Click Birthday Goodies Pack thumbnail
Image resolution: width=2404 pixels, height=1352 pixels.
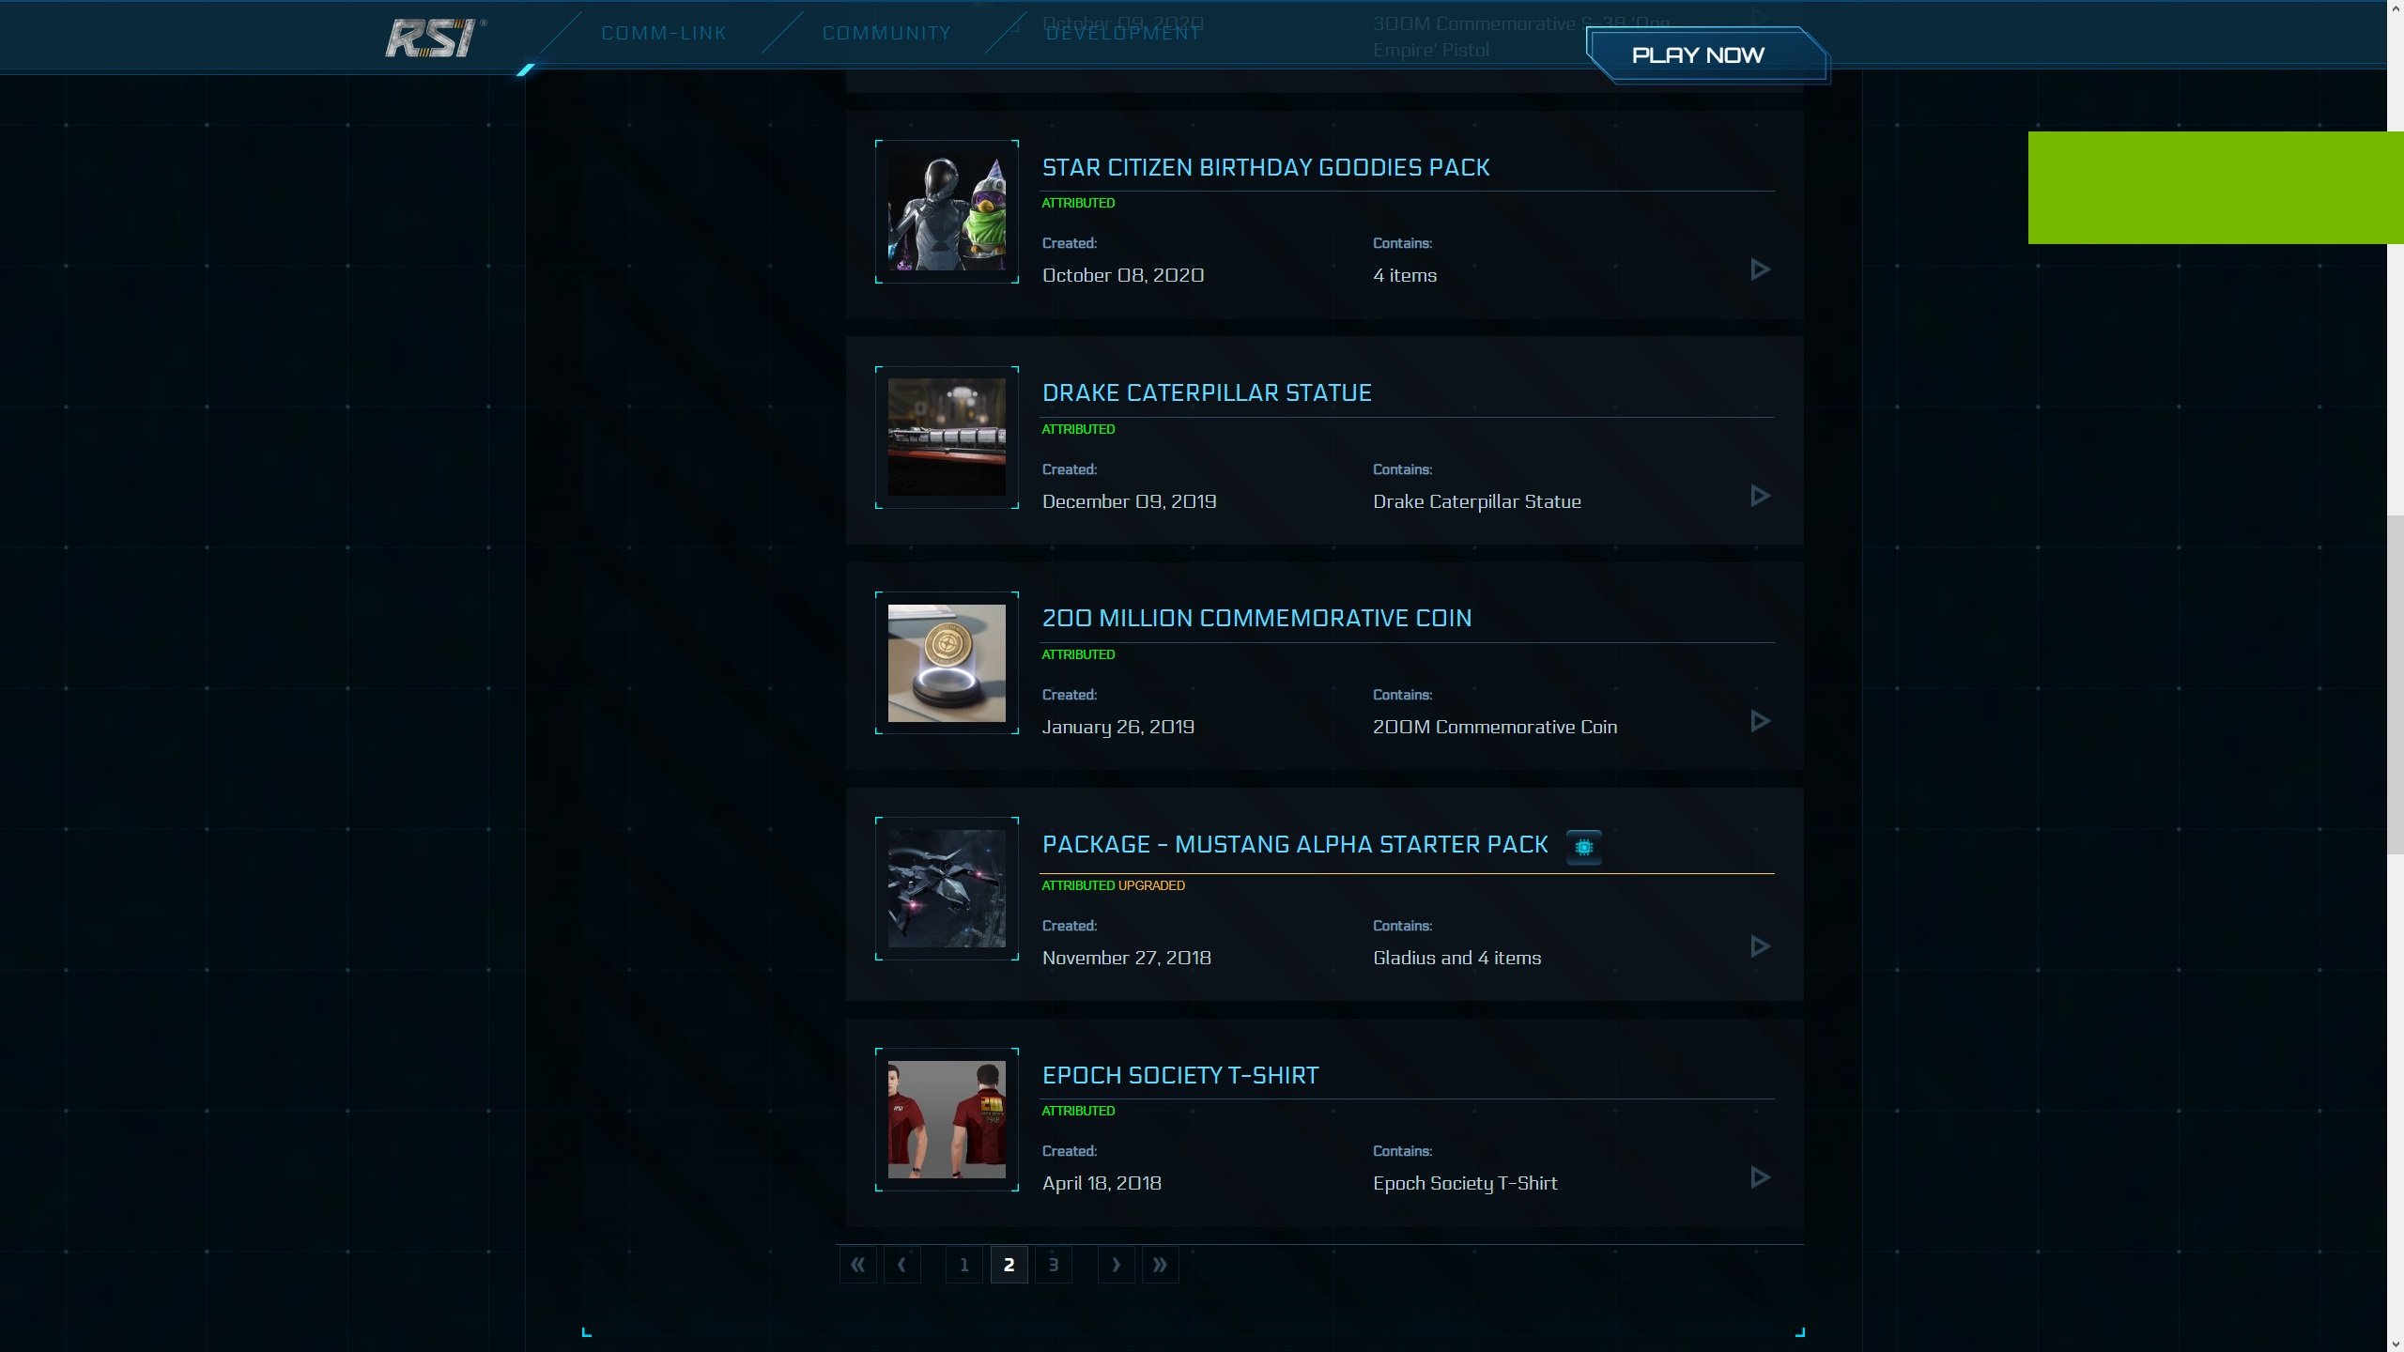point(947,212)
